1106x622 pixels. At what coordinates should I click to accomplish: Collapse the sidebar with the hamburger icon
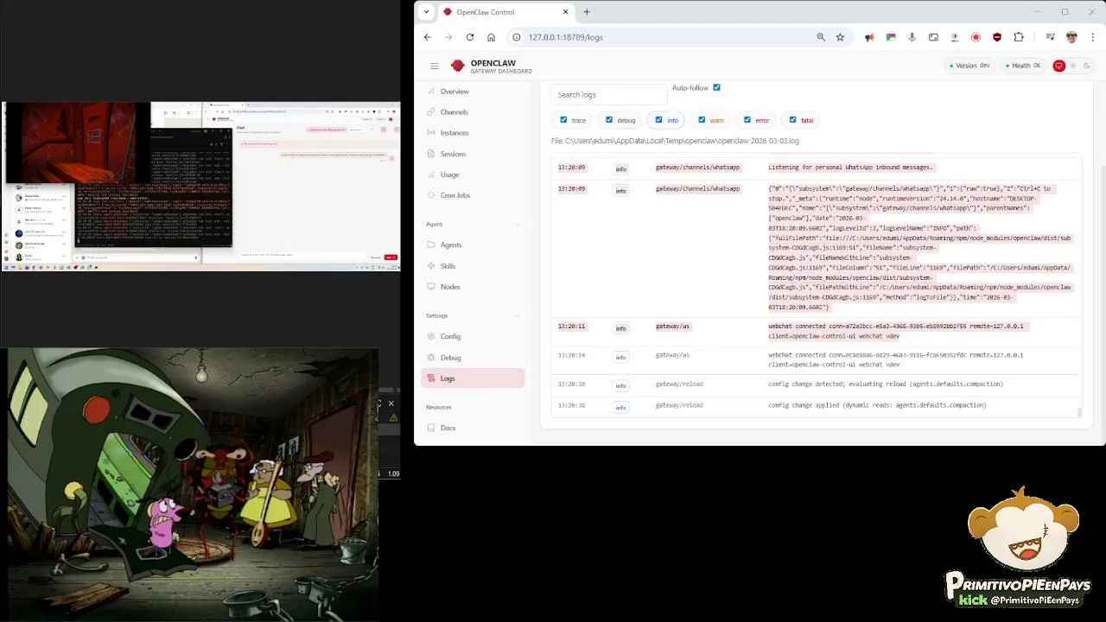(435, 66)
